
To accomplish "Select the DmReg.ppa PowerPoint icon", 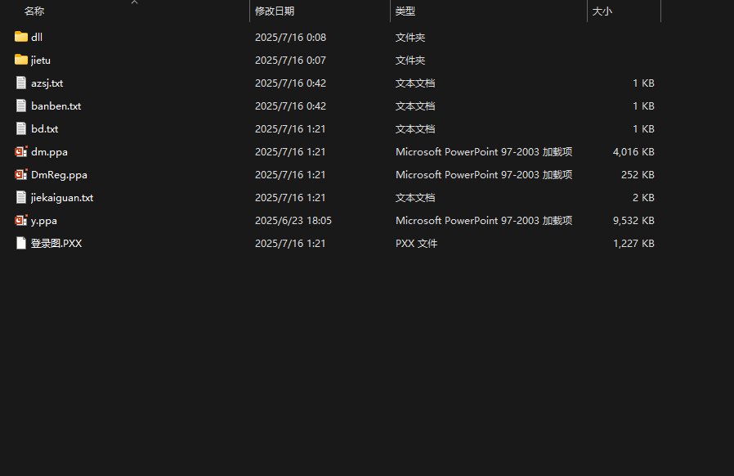I will tap(21, 175).
